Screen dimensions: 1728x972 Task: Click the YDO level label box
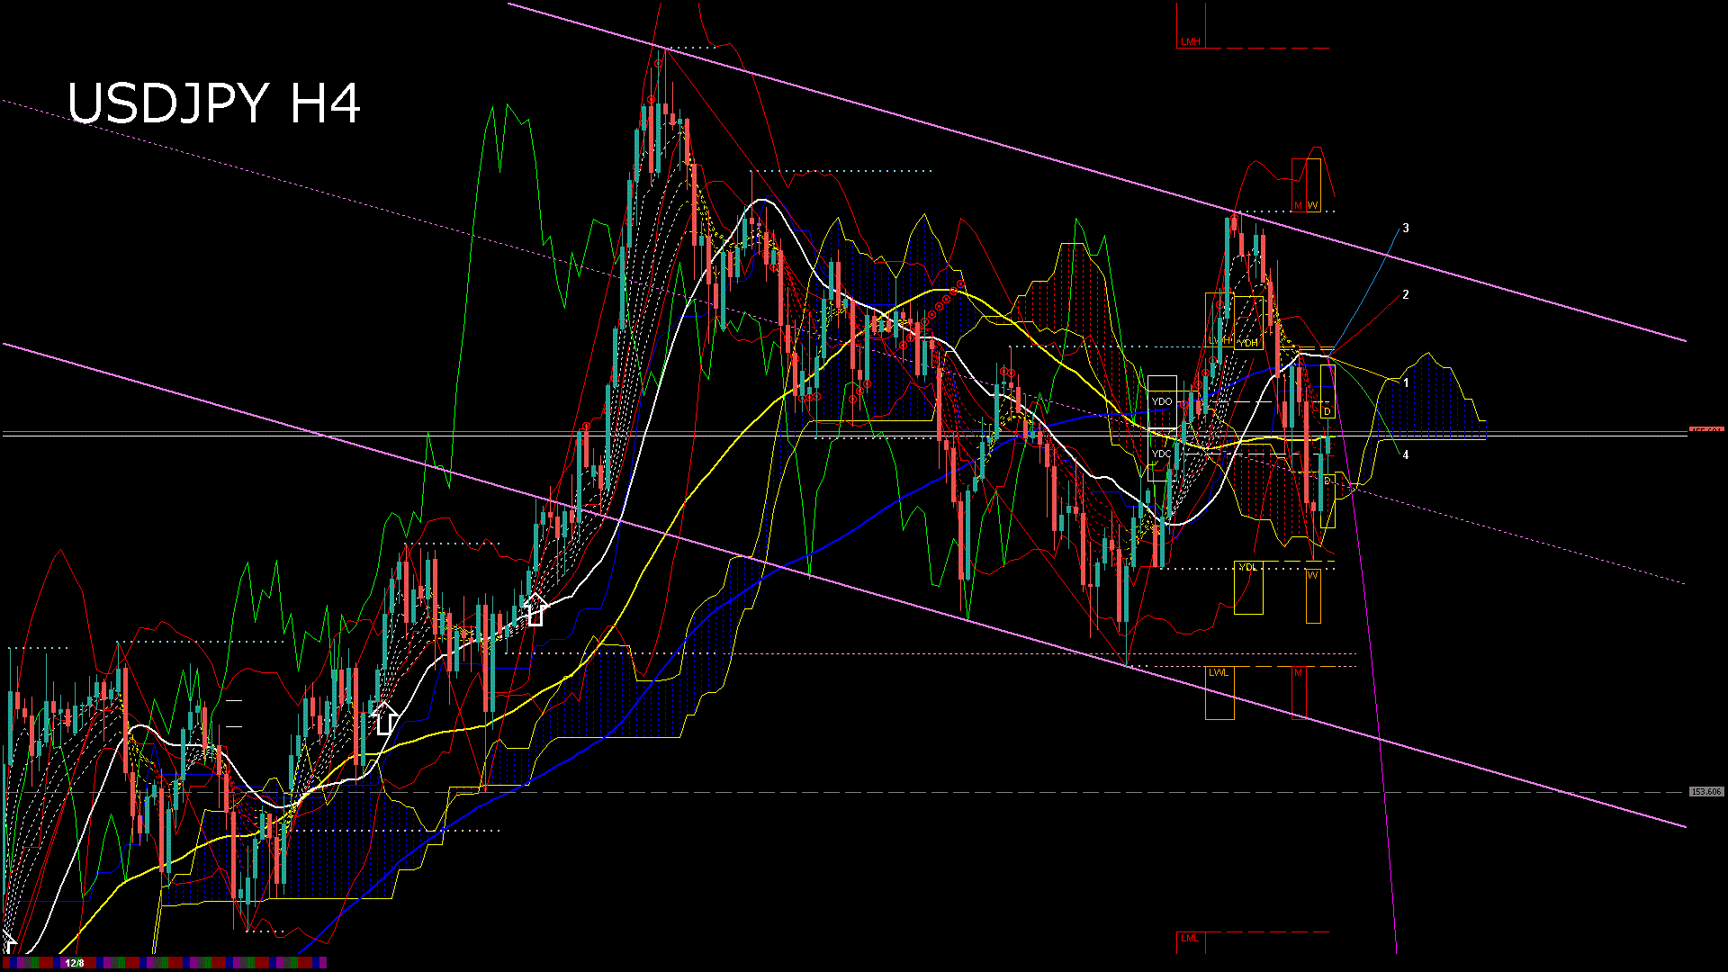pyautogui.click(x=1162, y=401)
